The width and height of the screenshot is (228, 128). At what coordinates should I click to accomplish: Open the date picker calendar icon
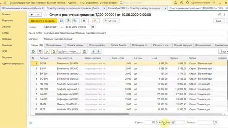93,27
